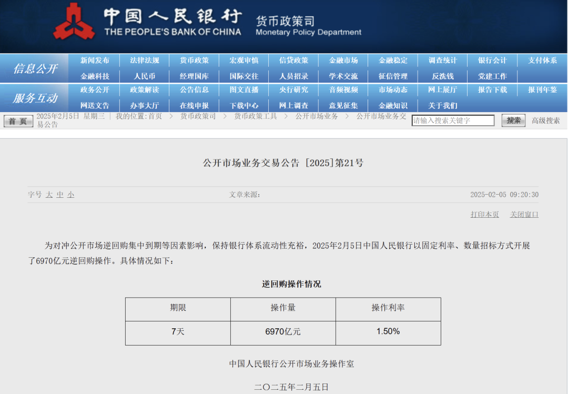Open the 支付体系 navigation link

[542, 60]
